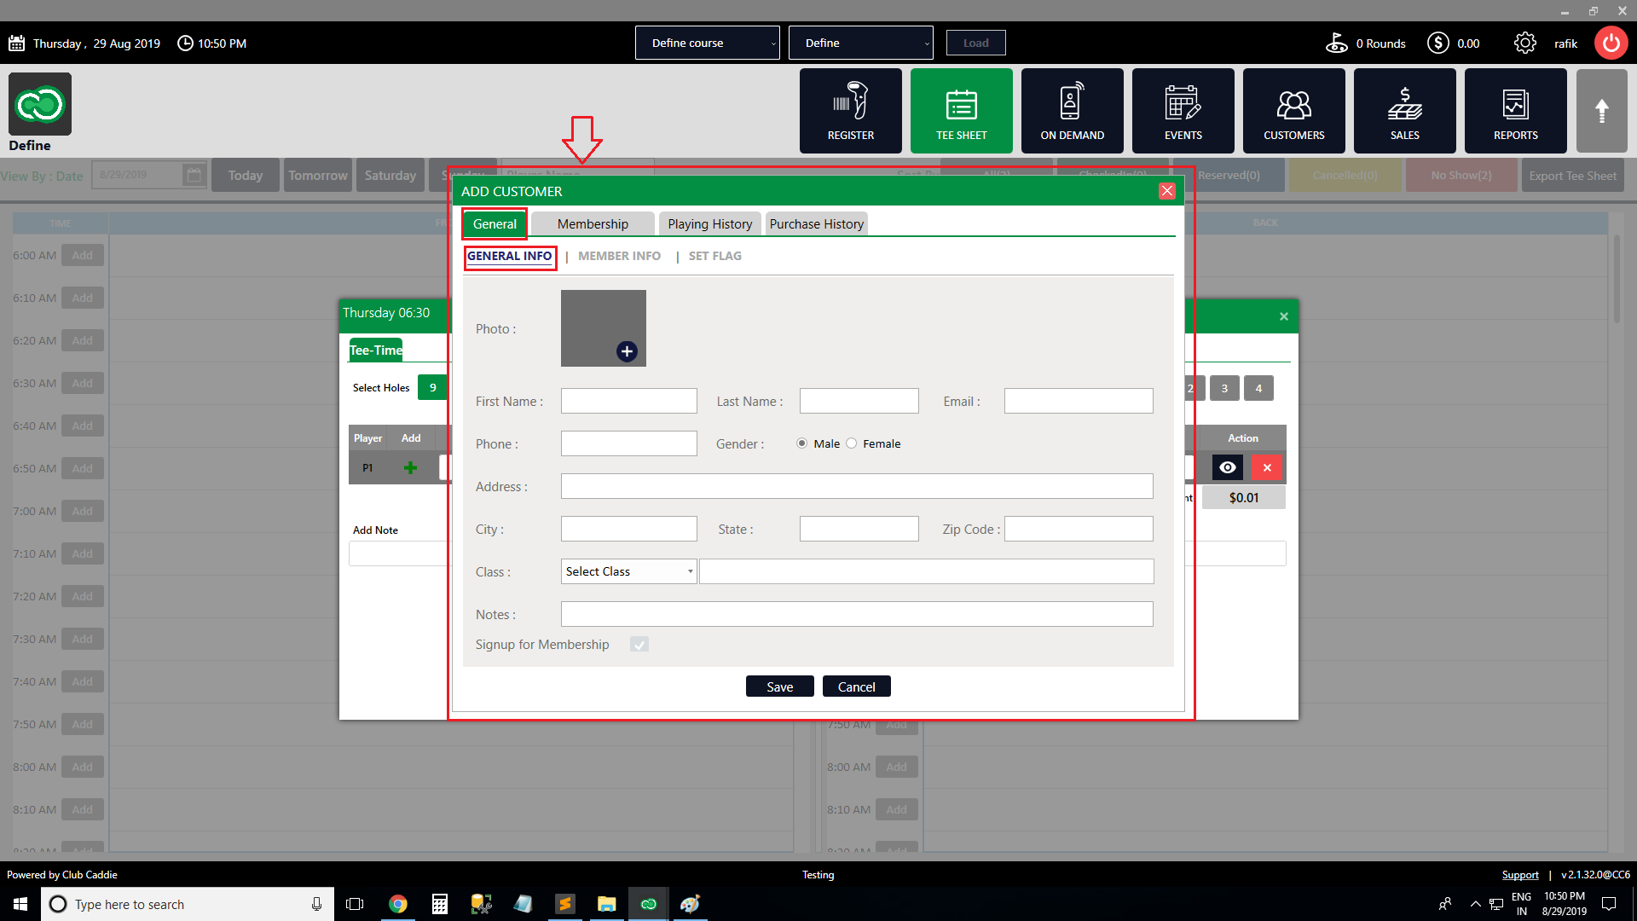Select the Female gender option
Viewport: 1637px width, 921px height.
[x=852, y=443]
